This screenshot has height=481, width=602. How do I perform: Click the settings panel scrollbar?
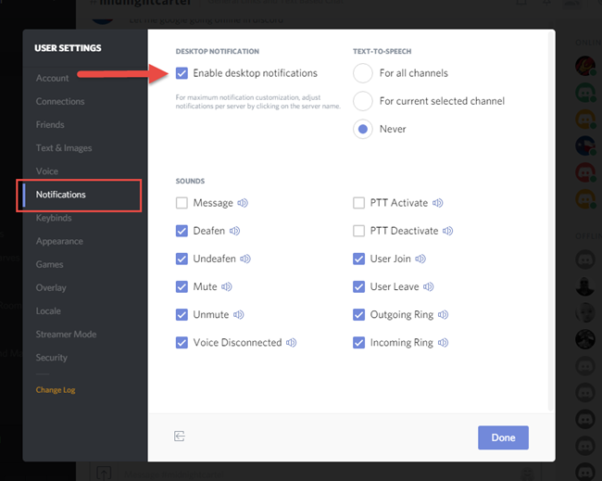(x=550, y=221)
